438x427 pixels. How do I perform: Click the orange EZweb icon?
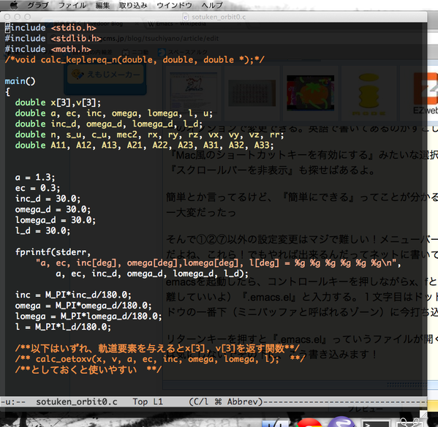(426, 93)
